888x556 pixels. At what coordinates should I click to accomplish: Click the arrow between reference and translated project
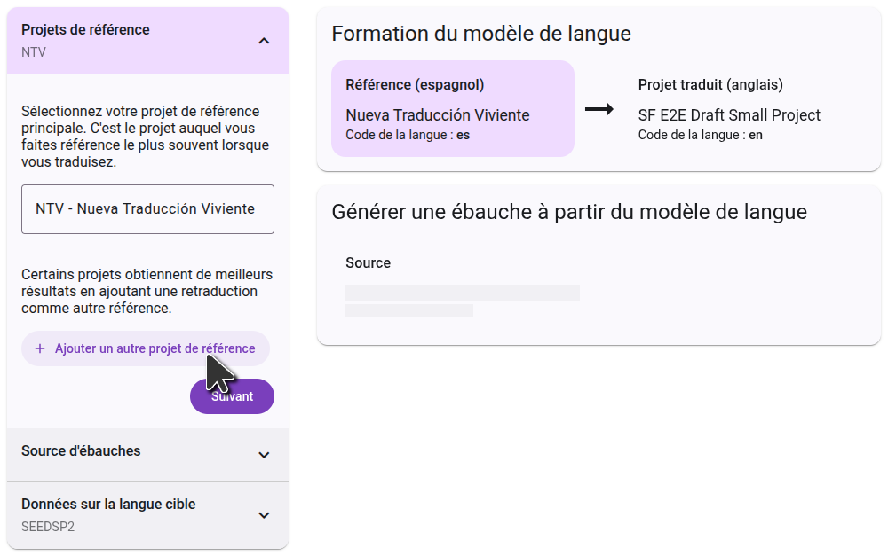599,109
